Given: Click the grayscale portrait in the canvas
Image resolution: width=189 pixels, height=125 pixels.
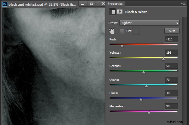Looking at the screenshot, I should coord(54,67).
